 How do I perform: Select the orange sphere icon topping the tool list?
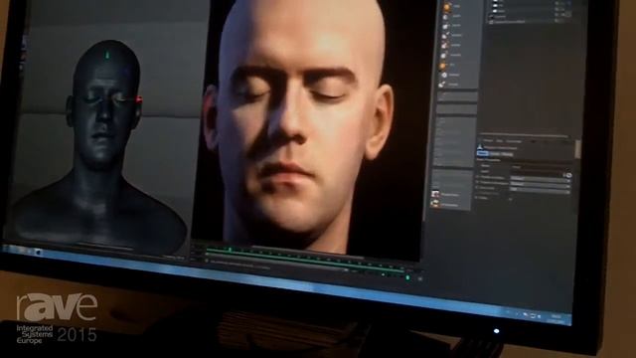pyautogui.click(x=447, y=7)
